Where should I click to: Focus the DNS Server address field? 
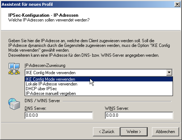click(59, 115)
